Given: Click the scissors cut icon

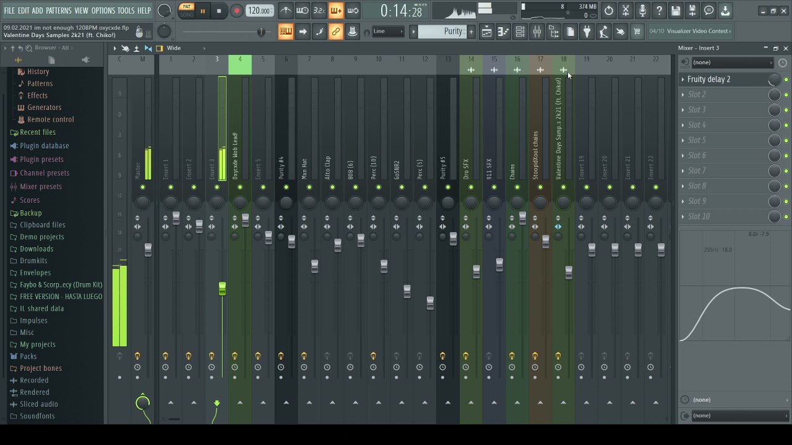Looking at the screenshot, I should pyautogui.click(x=626, y=11).
